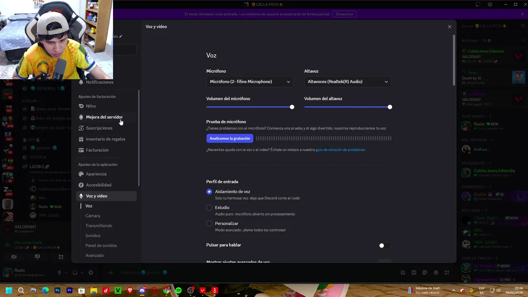The image size is (528, 297).
Task: Click the Notificaciones bell icon
Action: point(81,82)
